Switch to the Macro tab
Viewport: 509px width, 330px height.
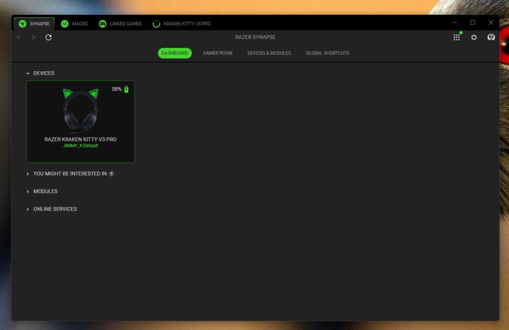tap(74, 24)
